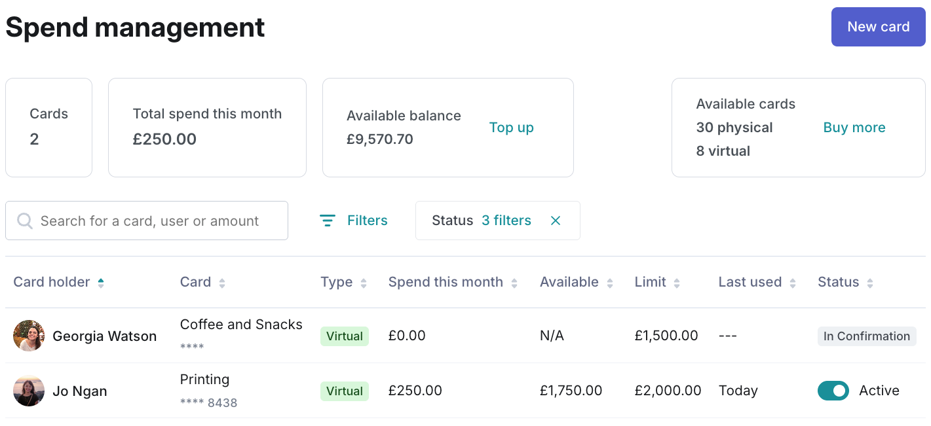Click the Filters funnel icon

[x=328, y=221]
